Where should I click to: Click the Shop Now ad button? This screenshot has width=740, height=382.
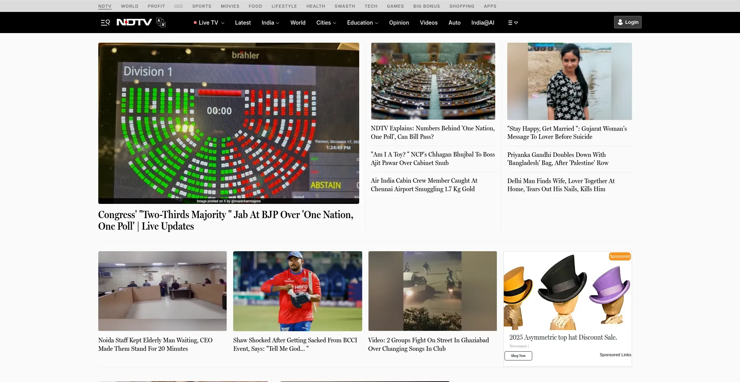518,356
